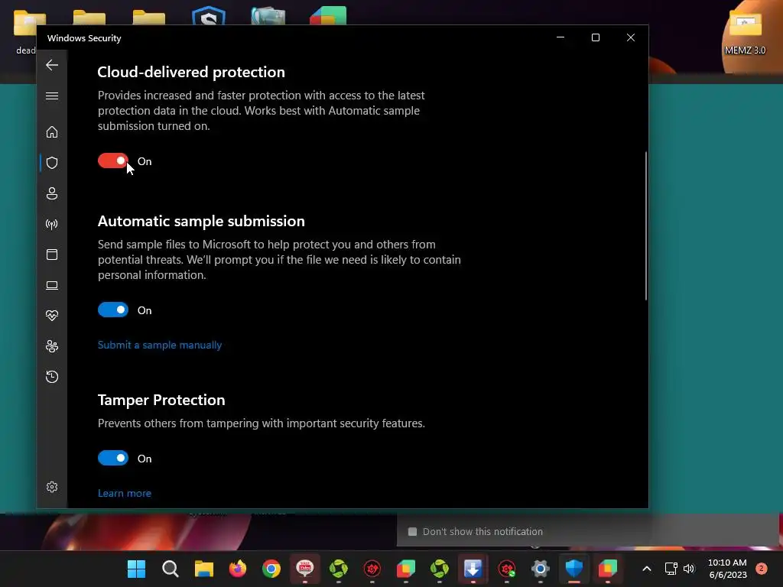Click the Cloud-delivered protection heading
The image size is (783, 587).
[x=191, y=72]
